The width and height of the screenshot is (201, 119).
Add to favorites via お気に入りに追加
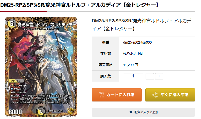pyautogui.click(x=143, y=112)
